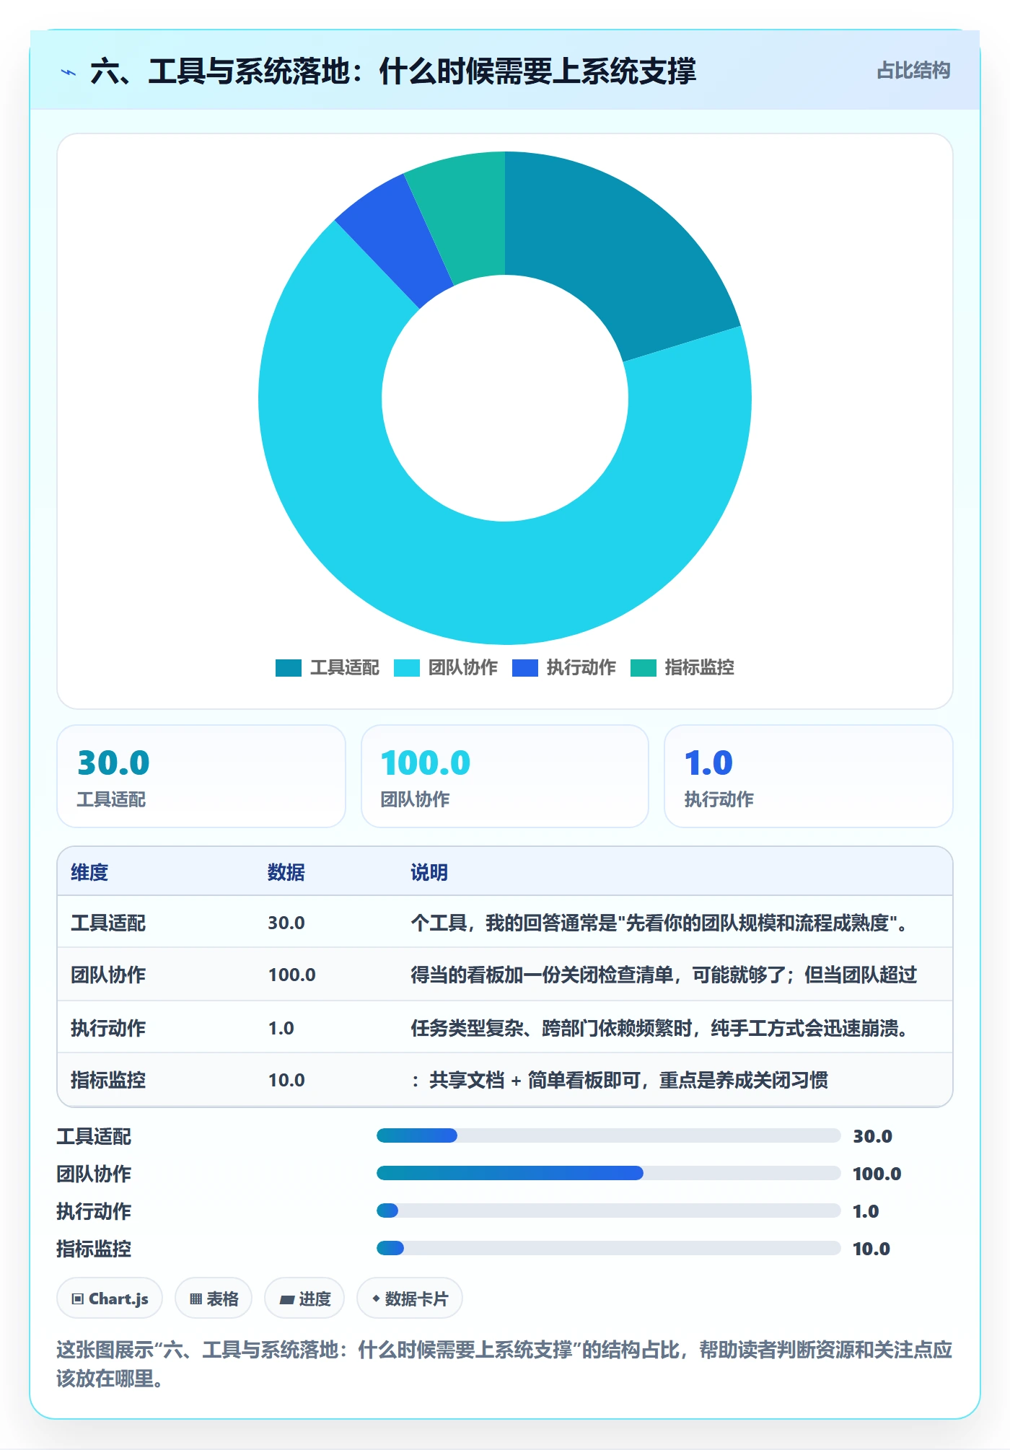Click the 10.0 data cell in the table
The width and height of the screenshot is (1010, 1450).
click(286, 1080)
